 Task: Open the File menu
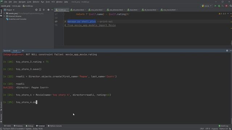tap(6, 2)
